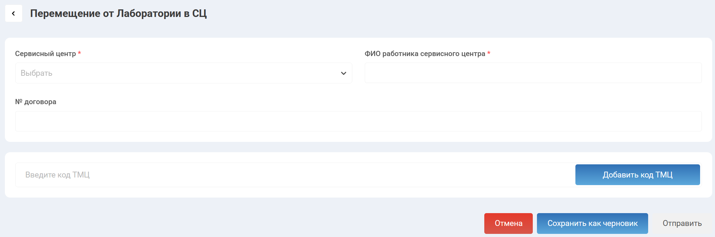Save using Сохранить как черновик button
This screenshot has width=715, height=237.
[592, 224]
